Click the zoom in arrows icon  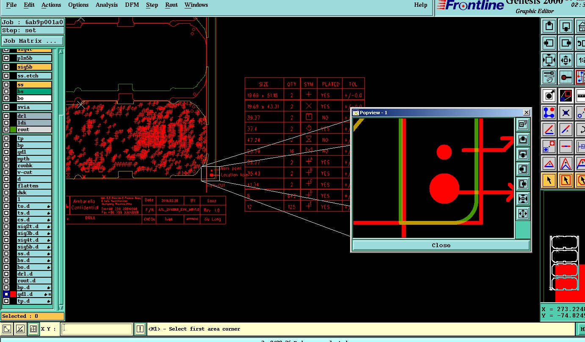(x=549, y=60)
